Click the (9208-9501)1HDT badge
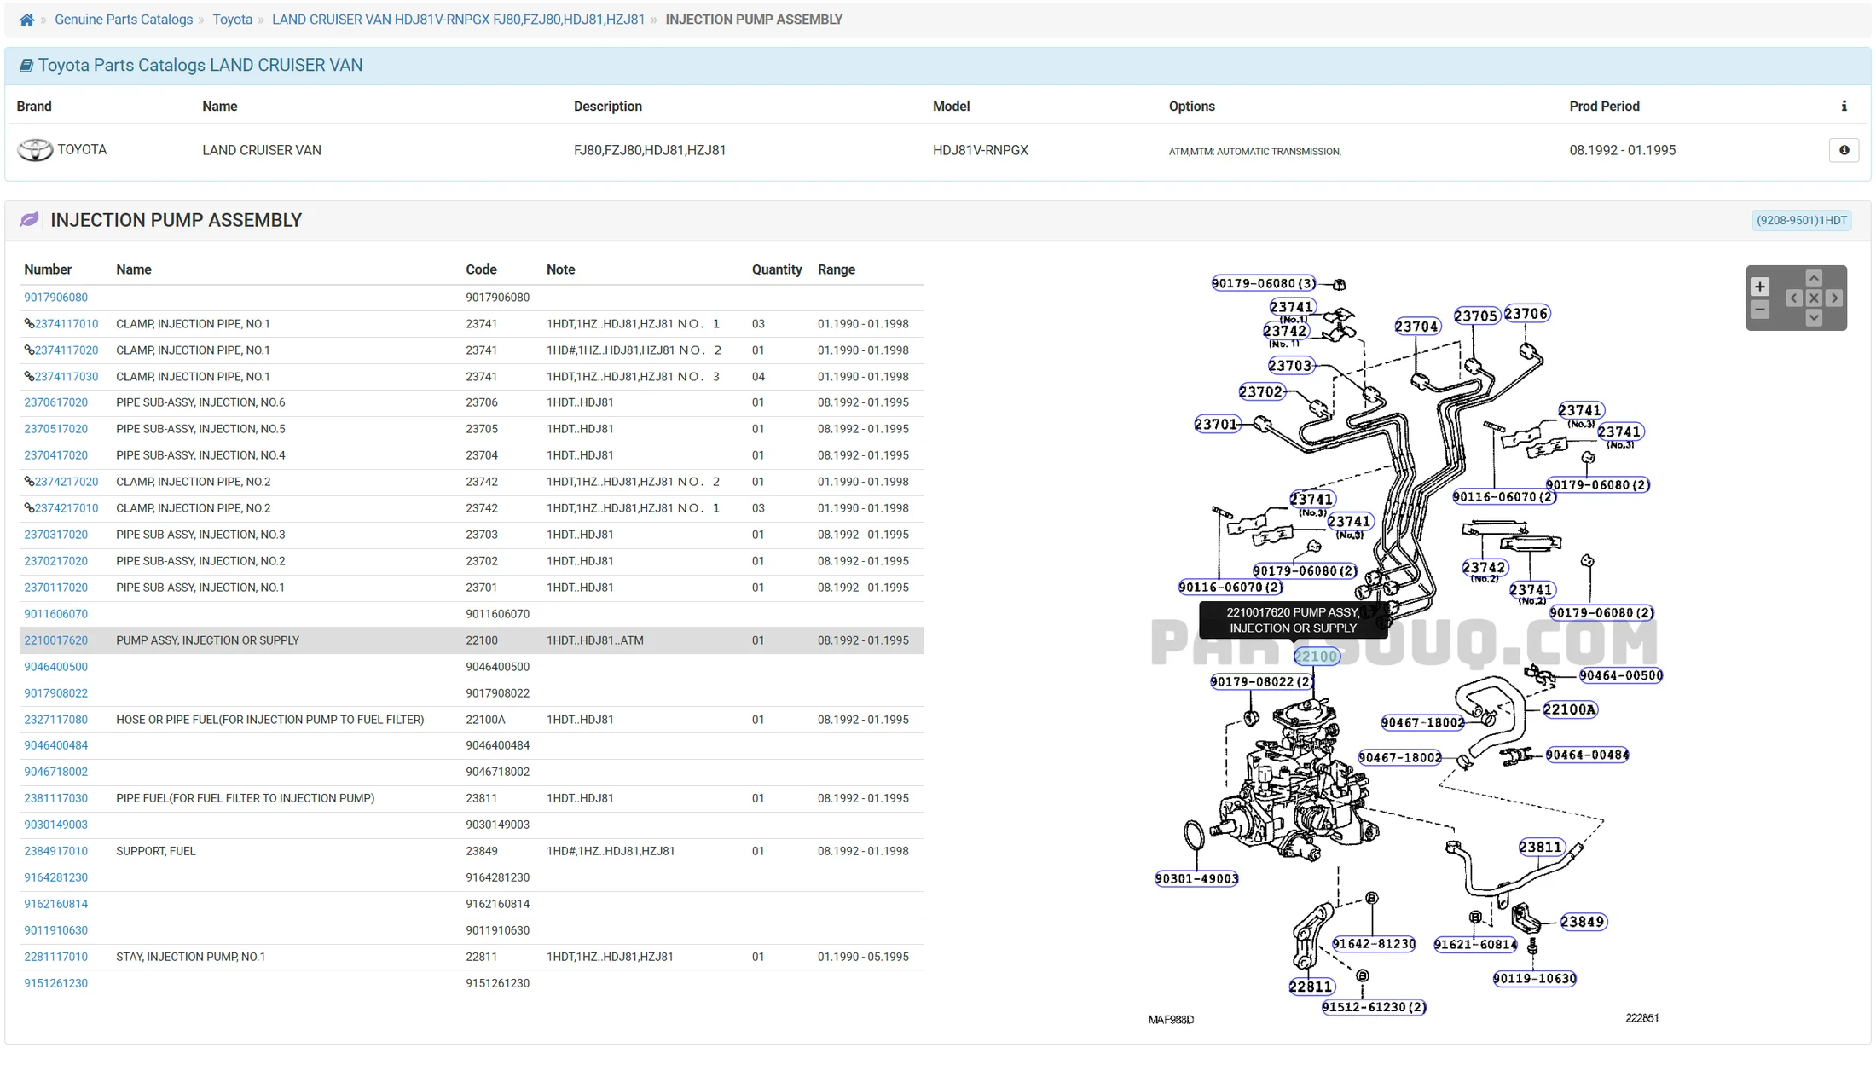Screen dimensions: 1876x1071 click(x=1801, y=220)
